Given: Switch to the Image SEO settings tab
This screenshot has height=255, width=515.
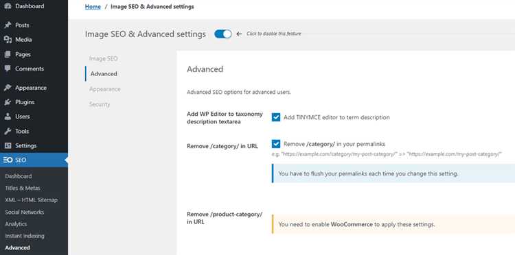Looking at the screenshot, I should pos(104,59).
